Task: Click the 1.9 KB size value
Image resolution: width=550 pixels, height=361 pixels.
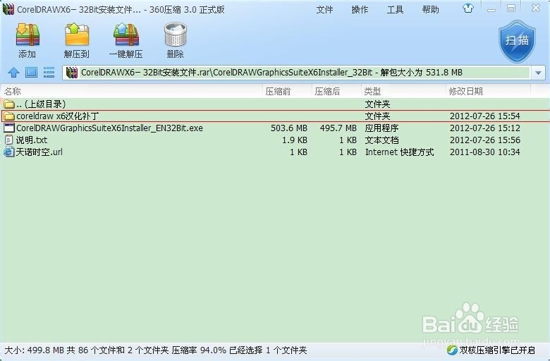Action: [x=295, y=140]
